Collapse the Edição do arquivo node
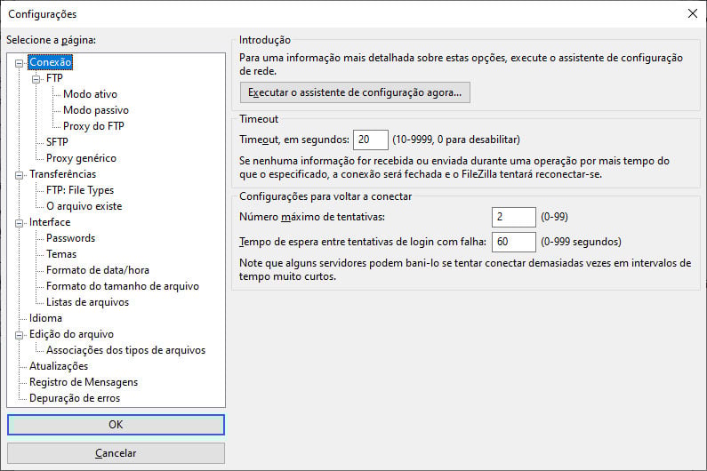This screenshot has width=707, height=471. (19, 335)
